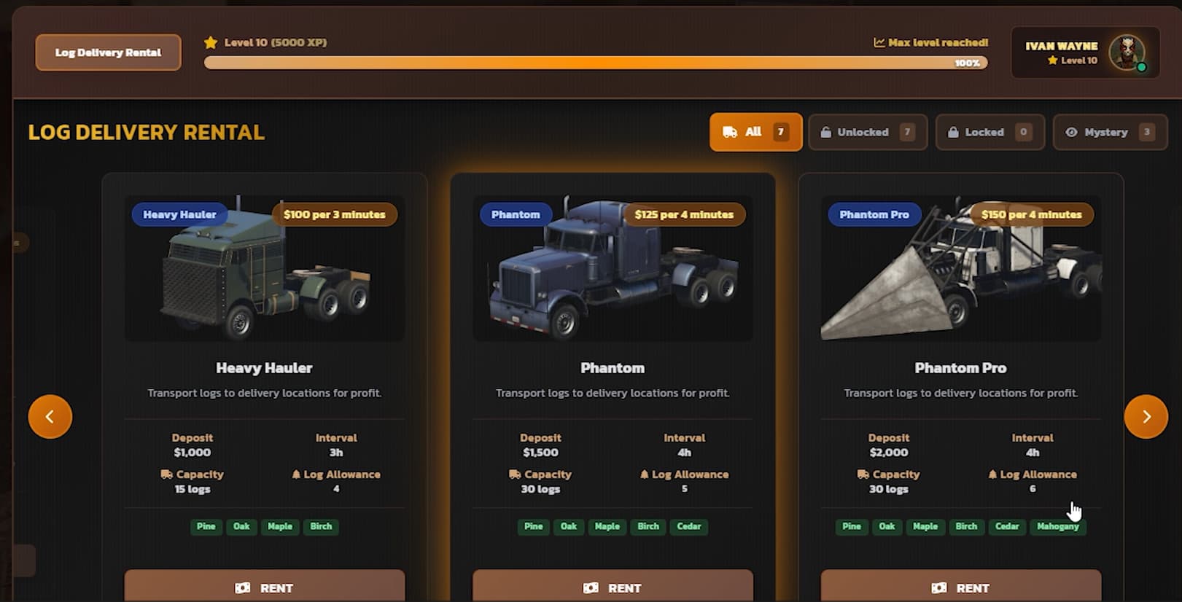Go to the next vehicles with the right arrow

[1146, 417]
